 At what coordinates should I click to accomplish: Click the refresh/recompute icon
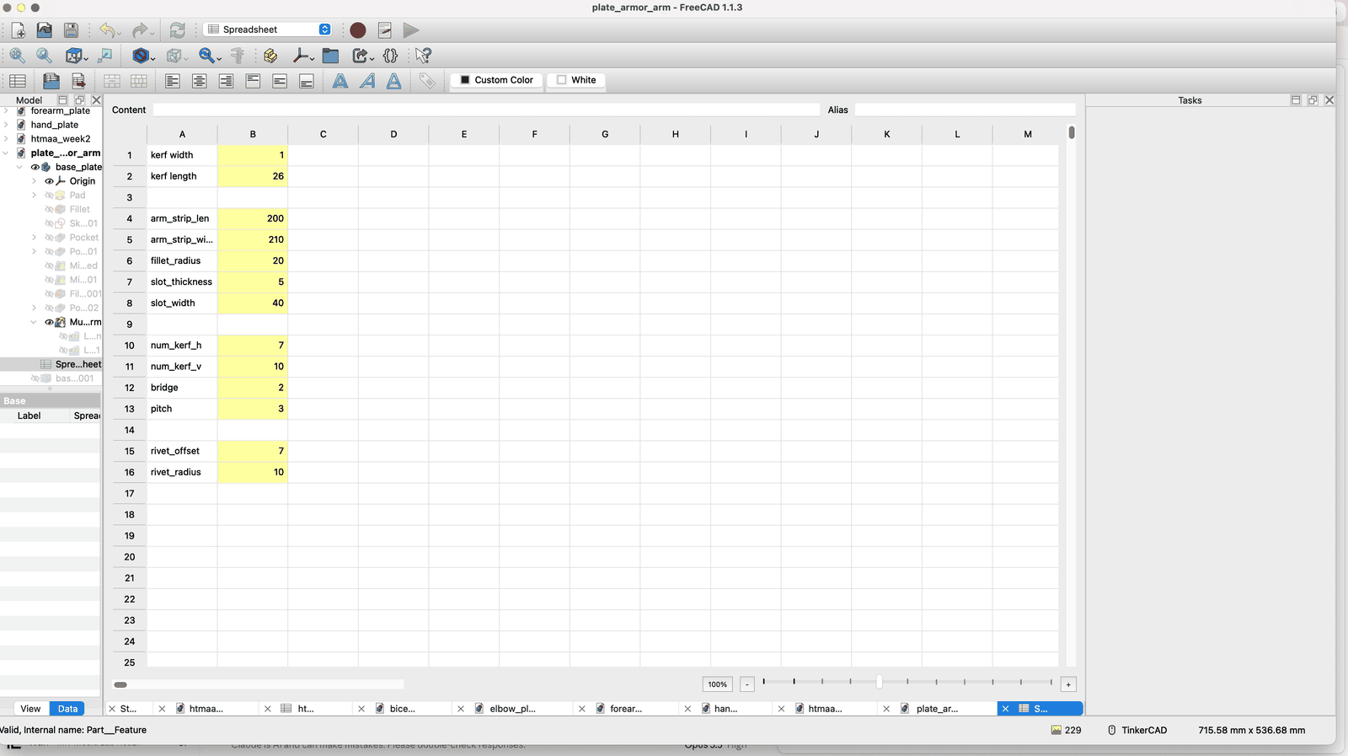click(177, 30)
